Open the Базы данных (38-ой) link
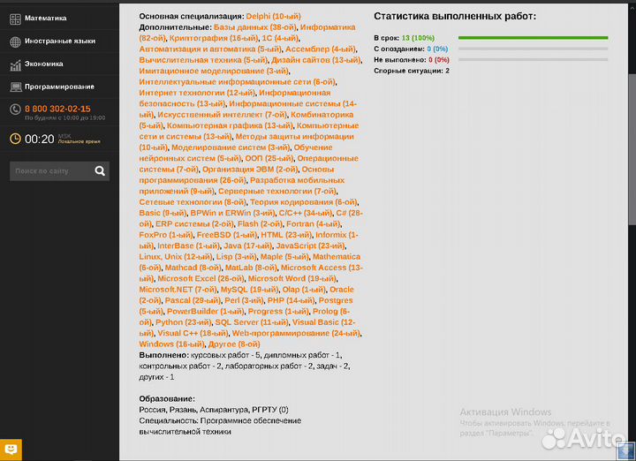Image resolution: width=636 pixels, height=461 pixels. pos(254,27)
